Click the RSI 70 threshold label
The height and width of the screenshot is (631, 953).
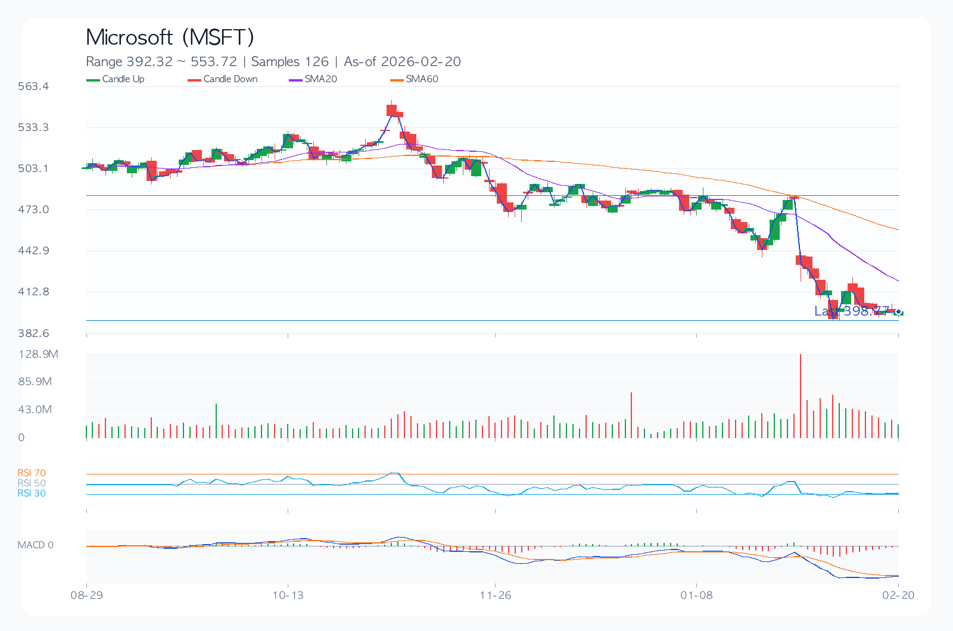tap(32, 473)
